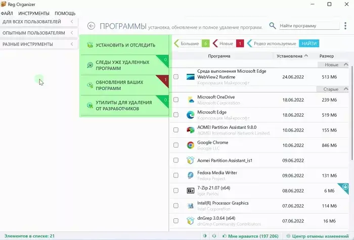
Task: Click the Microsoft OneDrive cloud icon
Action: tap(190, 100)
